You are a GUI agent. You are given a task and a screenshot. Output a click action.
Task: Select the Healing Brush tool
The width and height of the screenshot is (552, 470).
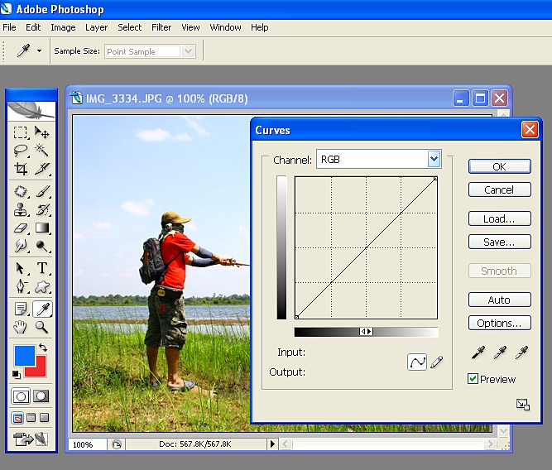(21, 191)
